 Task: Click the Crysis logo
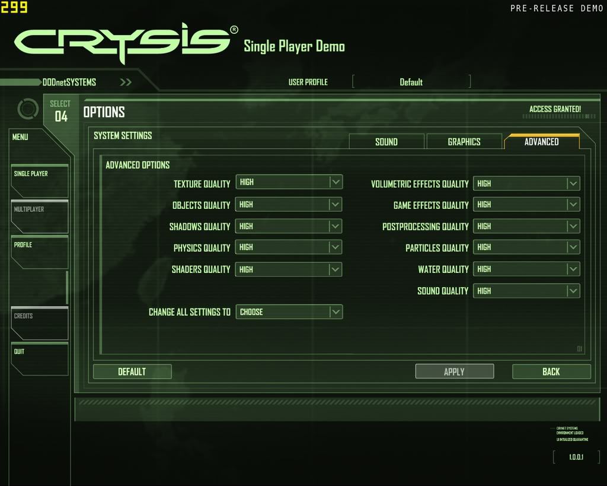(126, 42)
